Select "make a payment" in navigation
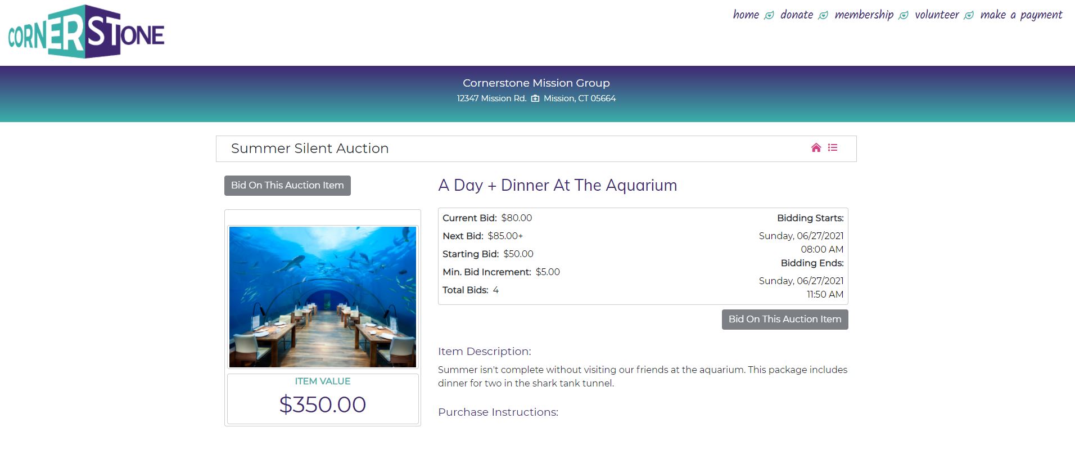The height and width of the screenshot is (454, 1075). pos(1021,15)
